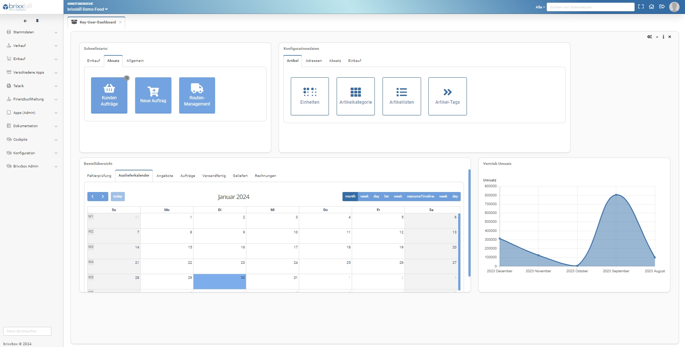Open the Artikelkategorie grid tile
This screenshot has width=685, height=347.
(x=356, y=96)
